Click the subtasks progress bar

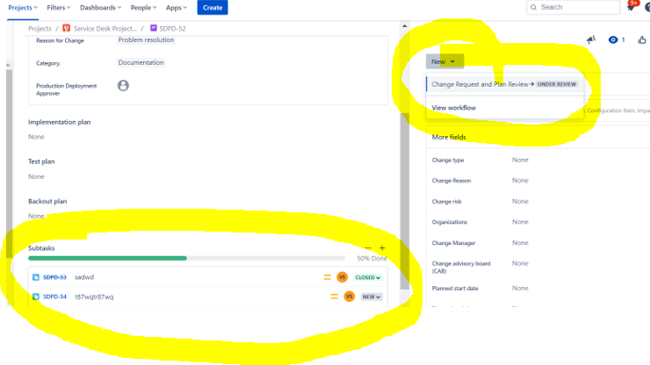186,258
